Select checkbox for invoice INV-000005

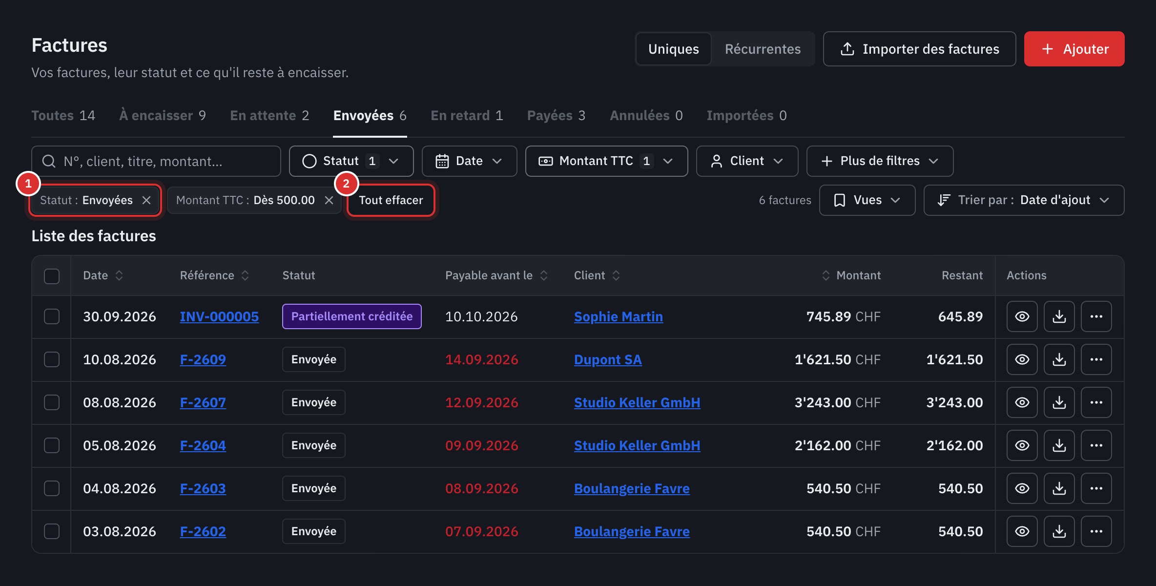52,316
